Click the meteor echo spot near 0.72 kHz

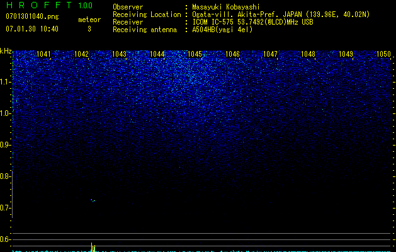(x=93, y=200)
